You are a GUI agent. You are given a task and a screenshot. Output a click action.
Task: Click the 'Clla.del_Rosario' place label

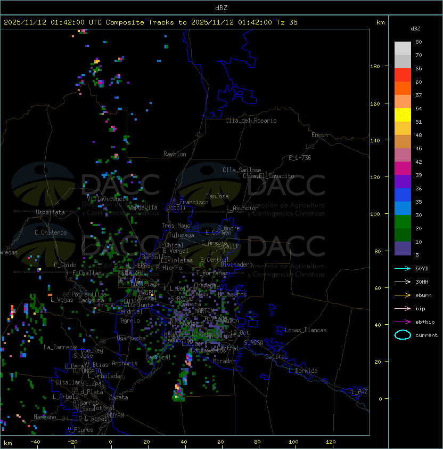point(251,121)
